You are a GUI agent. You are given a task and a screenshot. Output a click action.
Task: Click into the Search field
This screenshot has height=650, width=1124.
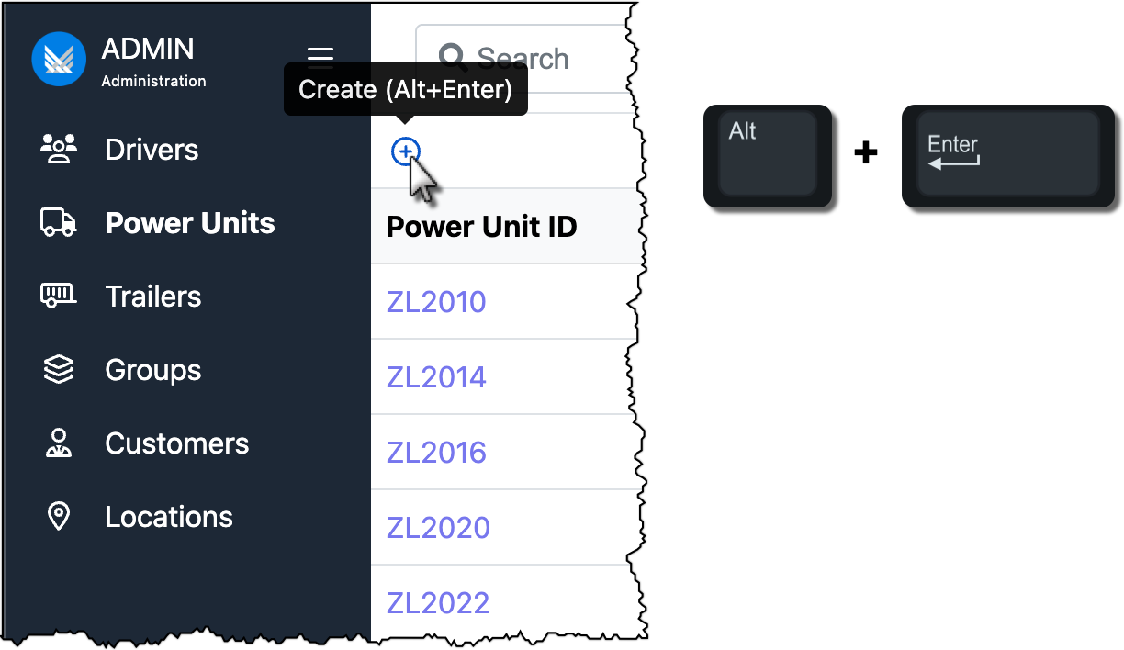pos(542,59)
